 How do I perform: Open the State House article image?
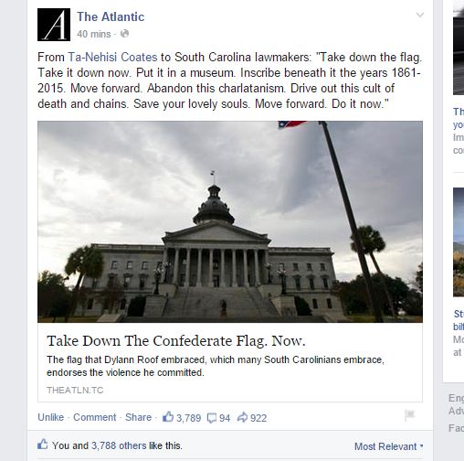[230, 221]
